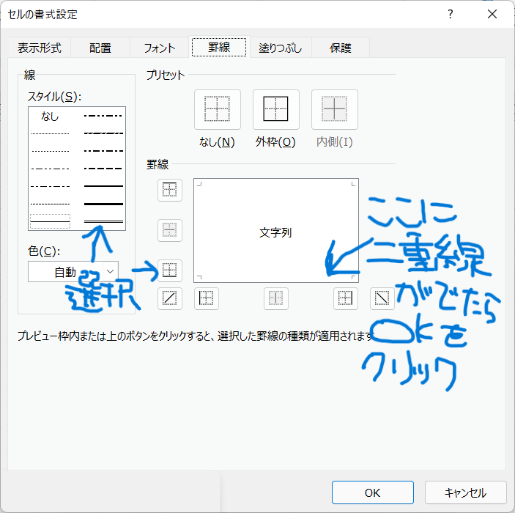Open the 塗りつぶし tab
The image size is (515, 513).
(281, 48)
